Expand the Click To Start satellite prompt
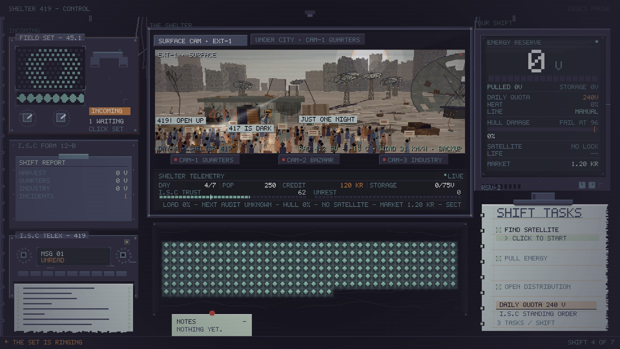620x349 pixels. [x=548, y=238]
